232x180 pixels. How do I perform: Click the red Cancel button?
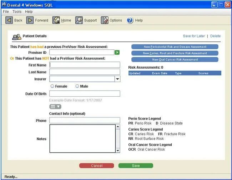pyautogui.click(x=97, y=166)
